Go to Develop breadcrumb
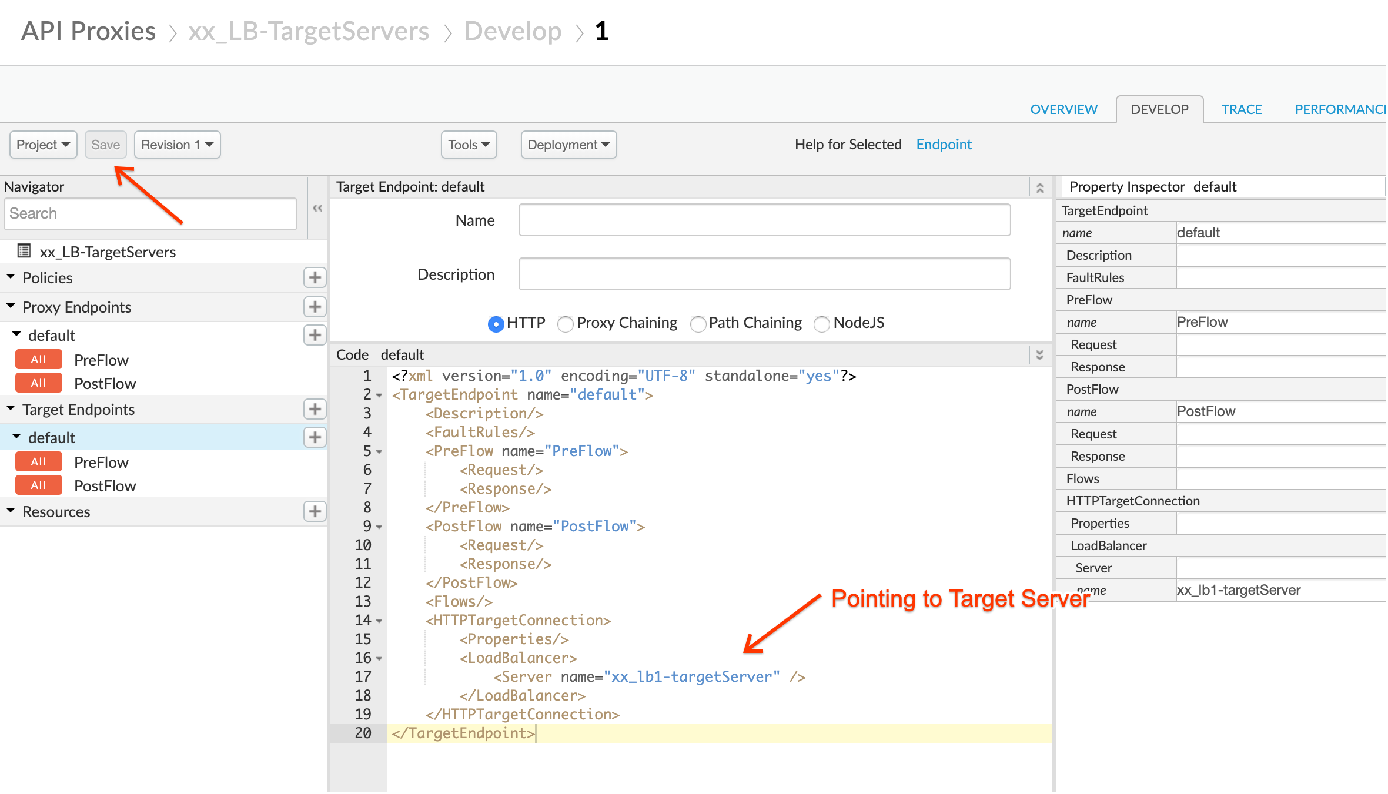1388x794 pixels. pyautogui.click(x=513, y=31)
